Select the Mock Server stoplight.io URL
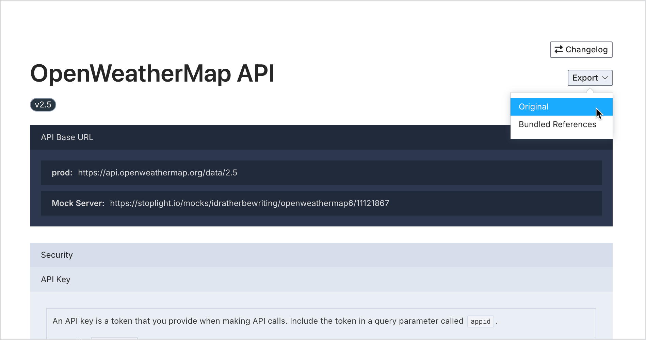 [x=249, y=203]
